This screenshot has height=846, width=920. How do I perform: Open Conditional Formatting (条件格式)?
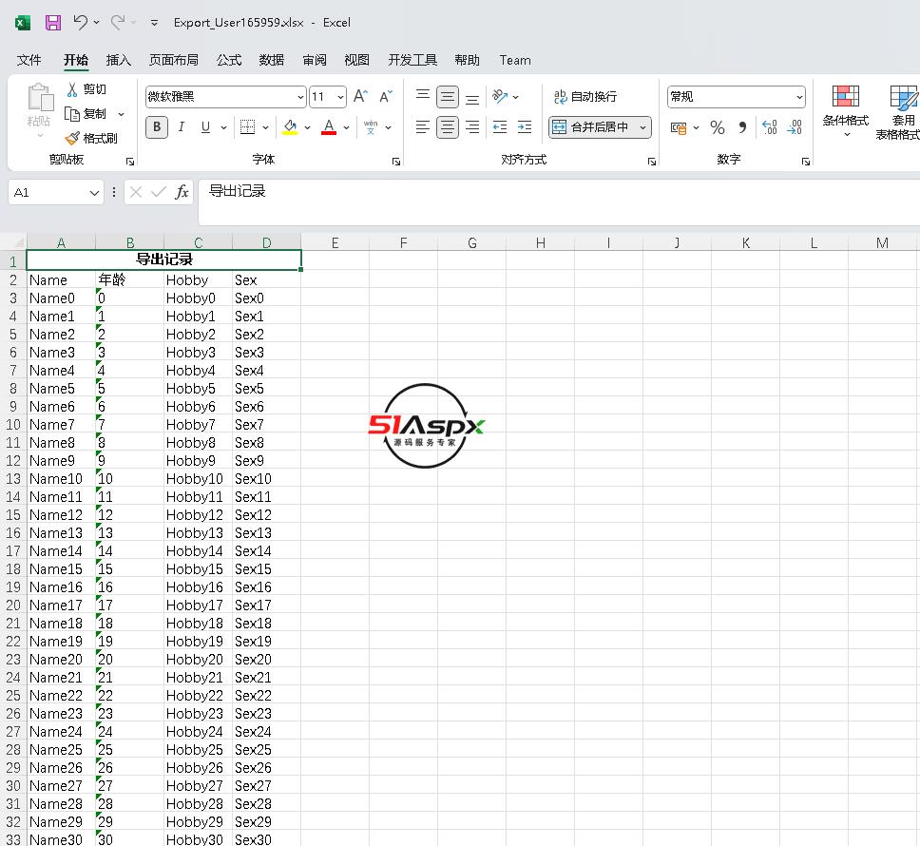846,110
